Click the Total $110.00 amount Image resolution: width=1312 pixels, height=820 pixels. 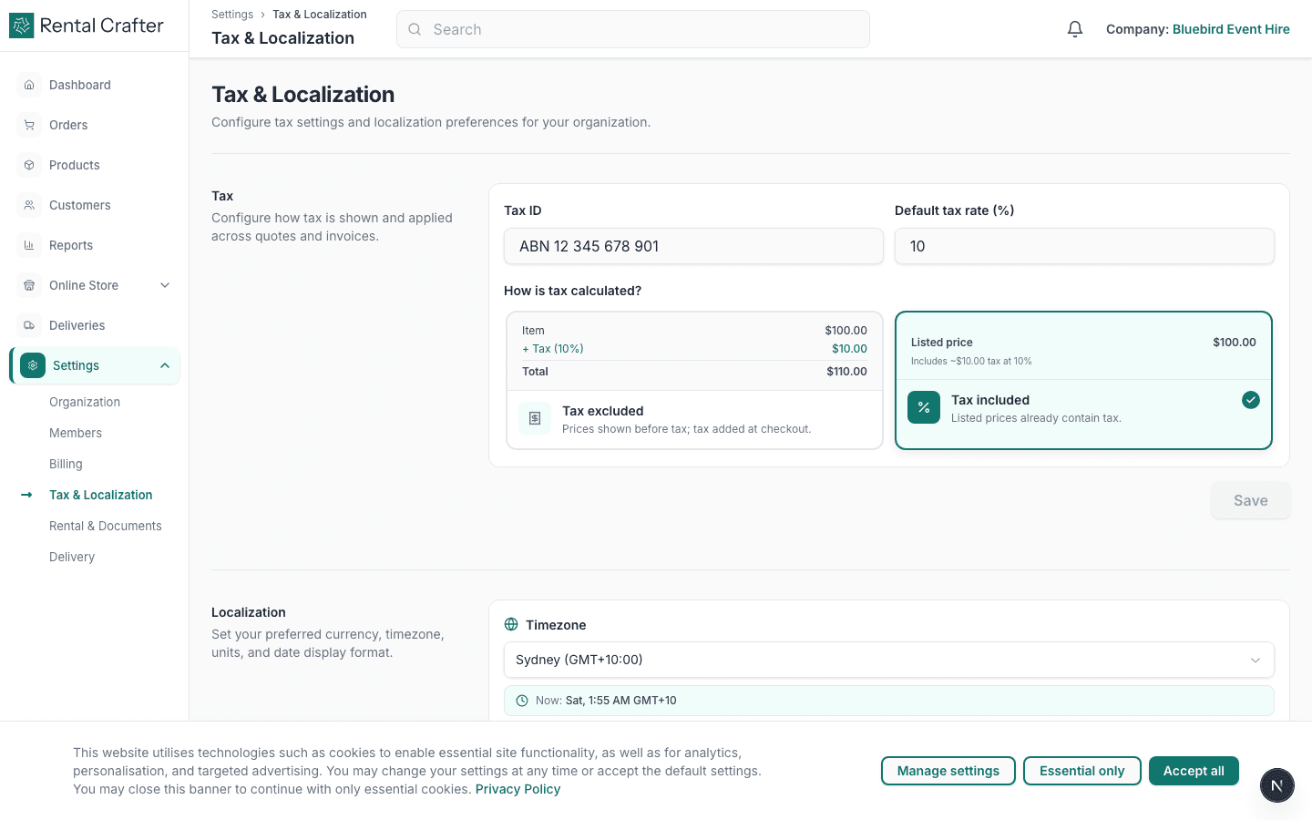(846, 372)
